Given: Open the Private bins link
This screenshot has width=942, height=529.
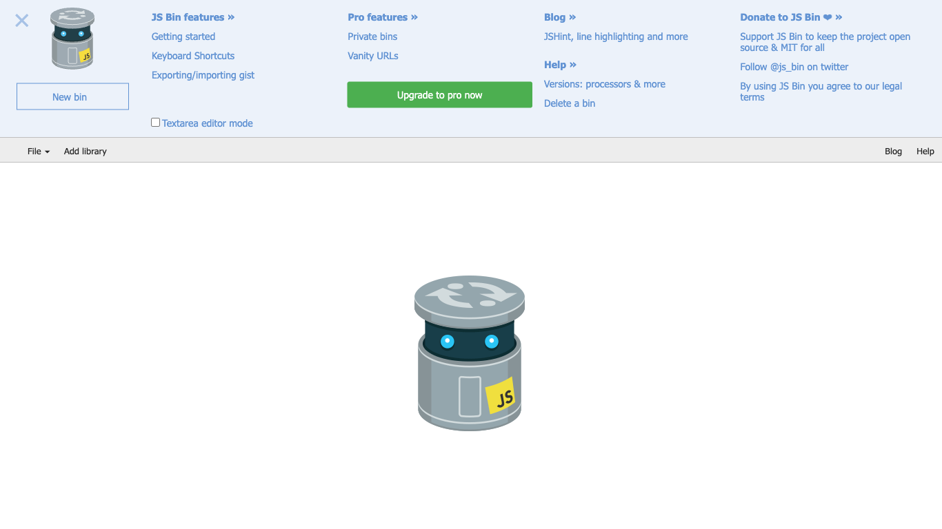Looking at the screenshot, I should (x=372, y=37).
